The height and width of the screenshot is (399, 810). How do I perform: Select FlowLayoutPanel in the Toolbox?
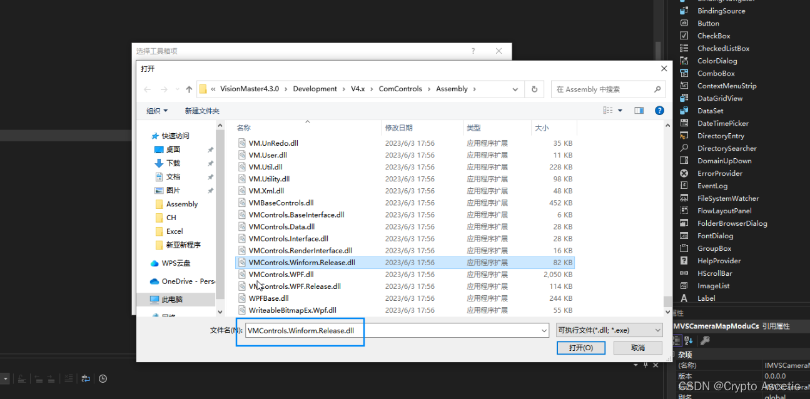716,211
